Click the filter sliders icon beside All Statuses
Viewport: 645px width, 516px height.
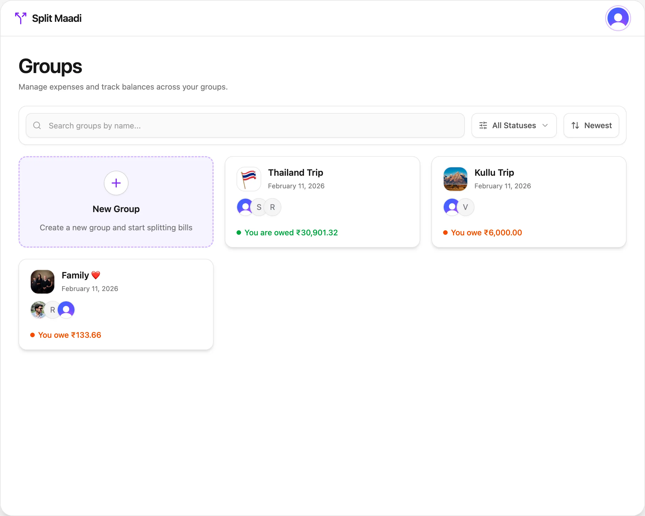click(x=483, y=125)
